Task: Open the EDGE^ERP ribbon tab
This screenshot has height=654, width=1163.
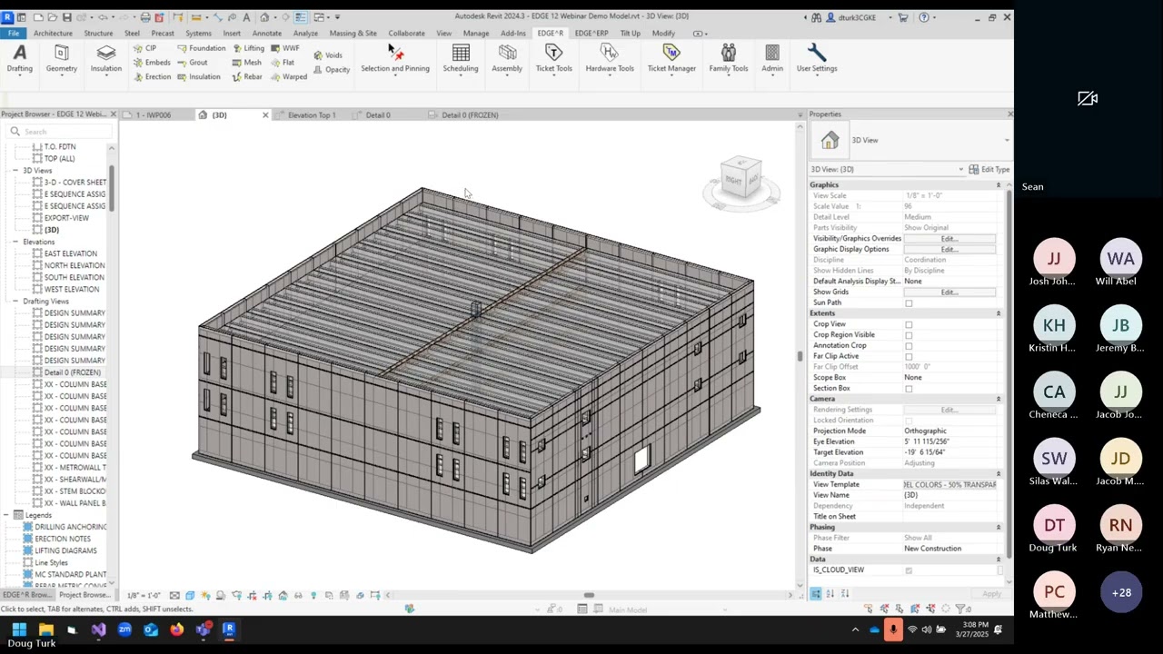Action: pos(591,34)
